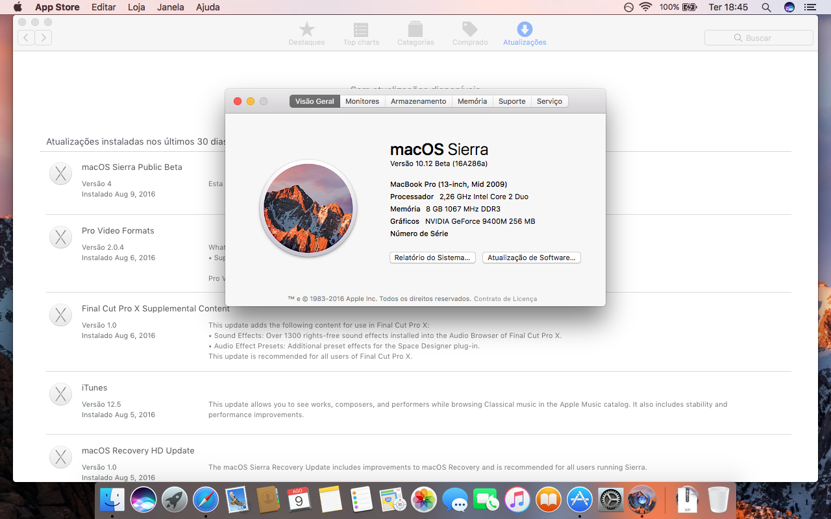831x519 pixels.
Task: Click the iTunes update icon
Action: click(61, 394)
